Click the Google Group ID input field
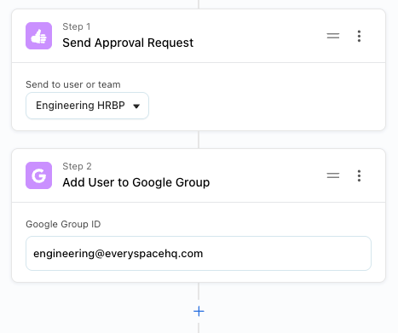The height and width of the screenshot is (333, 398). click(199, 253)
